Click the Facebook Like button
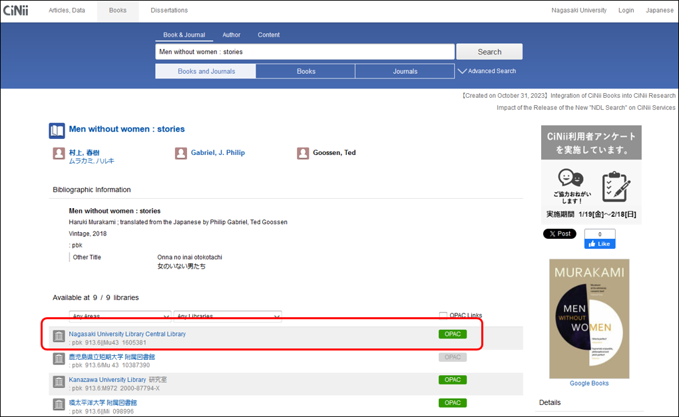This screenshot has height=417, width=679. pyautogui.click(x=600, y=244)
